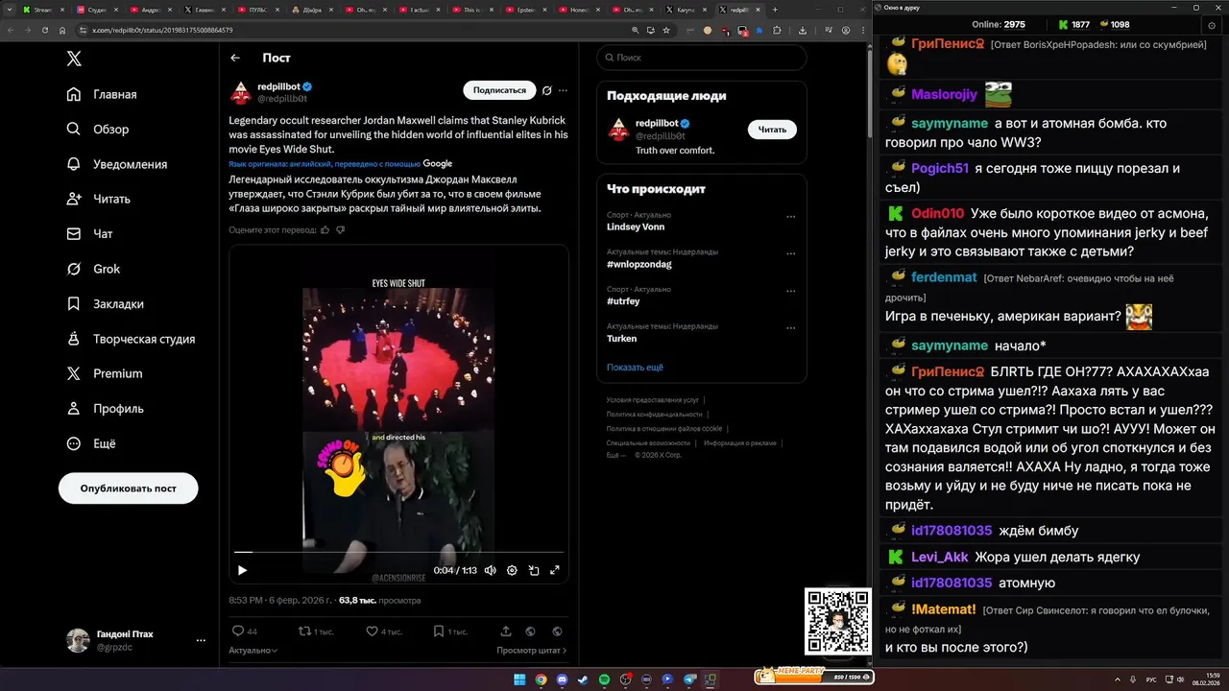Viewport: 1229px width, 691px height.
Task: Open Гандоні Птах account menu dots
Action: click(201, 640)
